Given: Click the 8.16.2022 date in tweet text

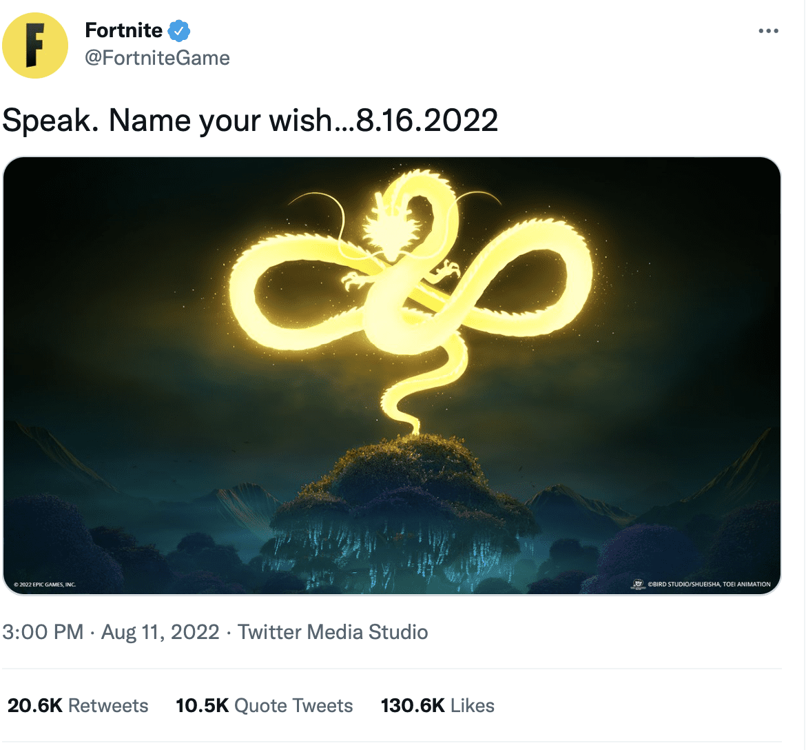Looking at the screenshot, I should (426, 121).
